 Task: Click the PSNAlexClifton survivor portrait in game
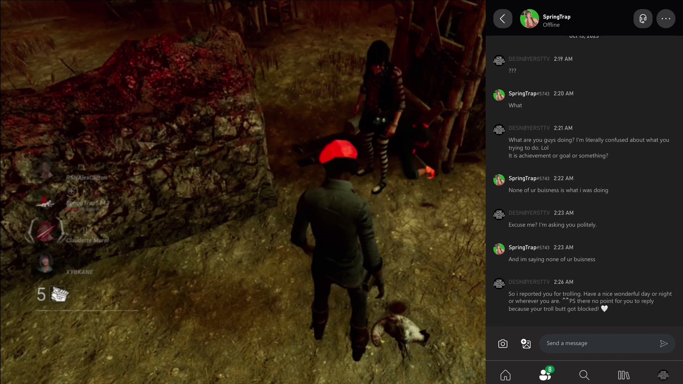[x=46, y=170]
